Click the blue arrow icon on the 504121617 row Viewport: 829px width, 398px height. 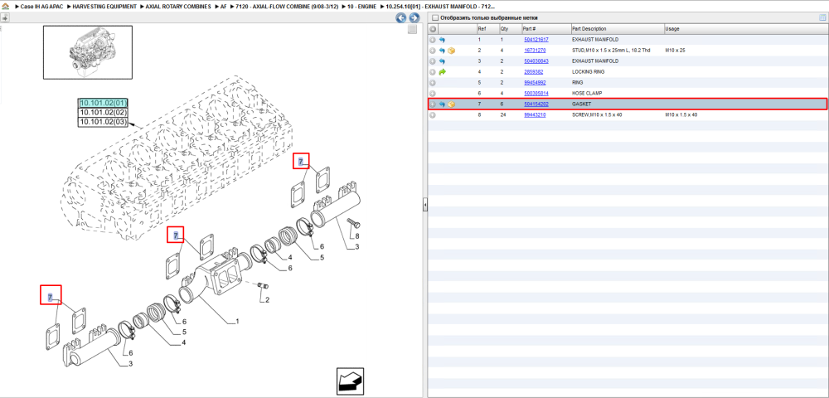click(442, 40)
